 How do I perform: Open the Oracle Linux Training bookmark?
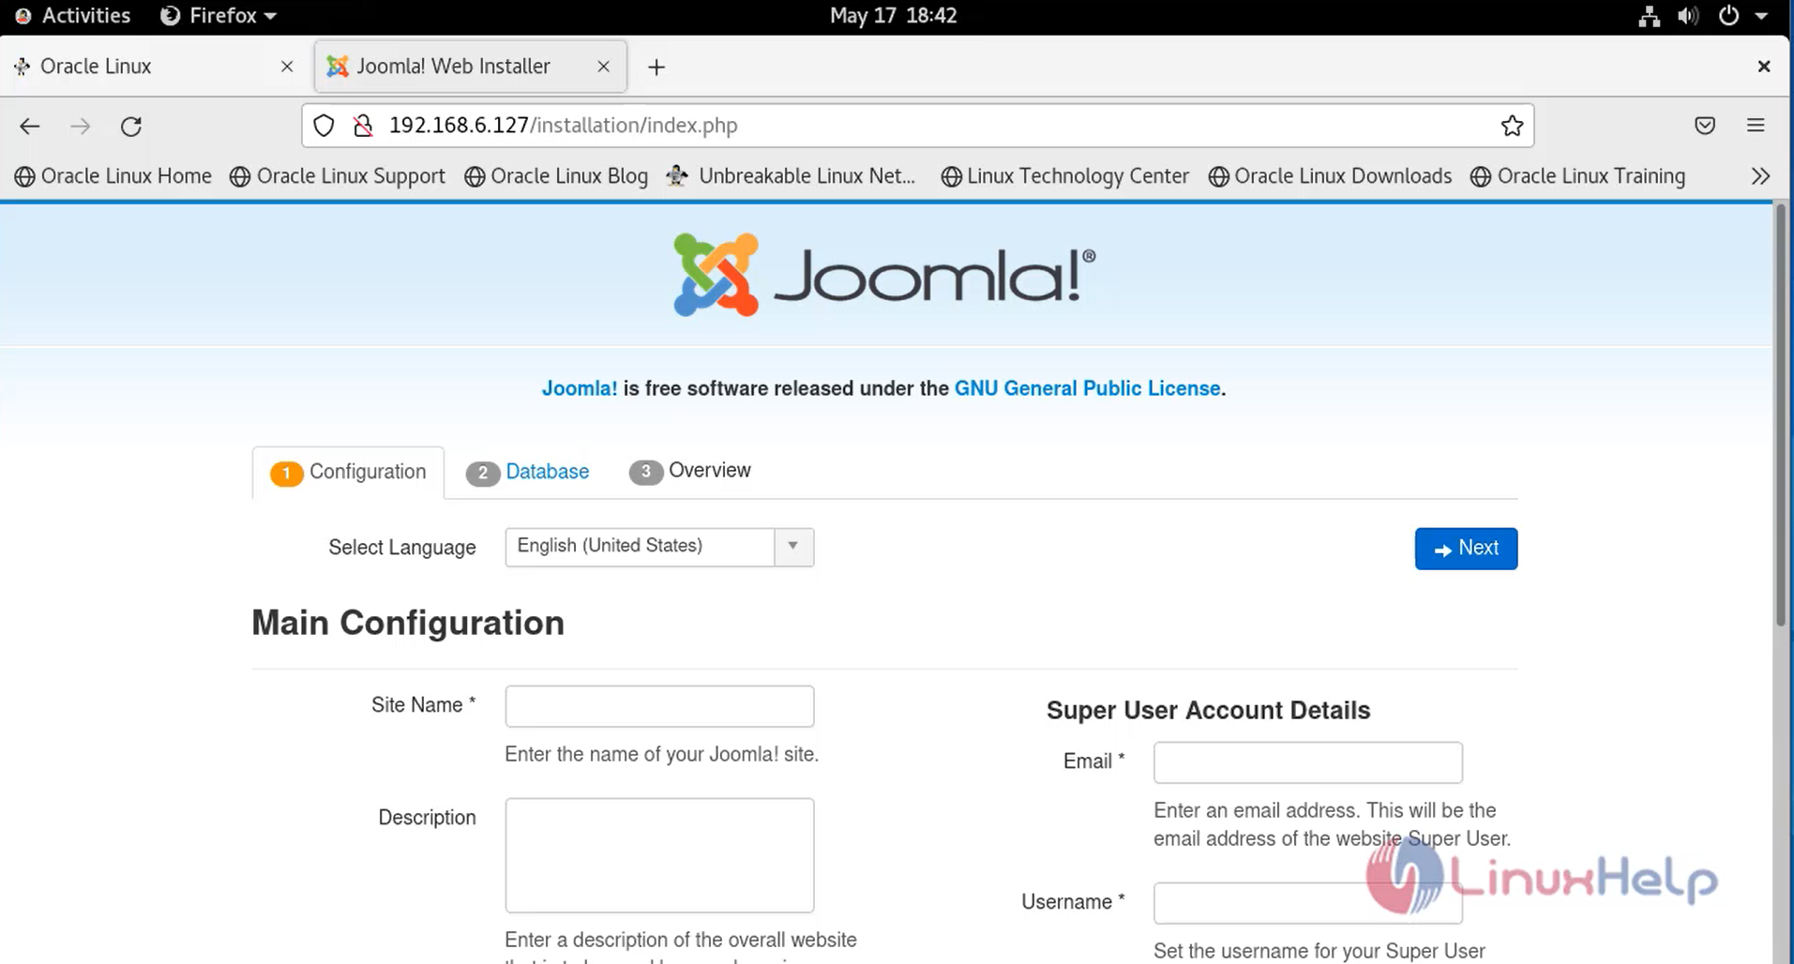tap(1577, 176)
